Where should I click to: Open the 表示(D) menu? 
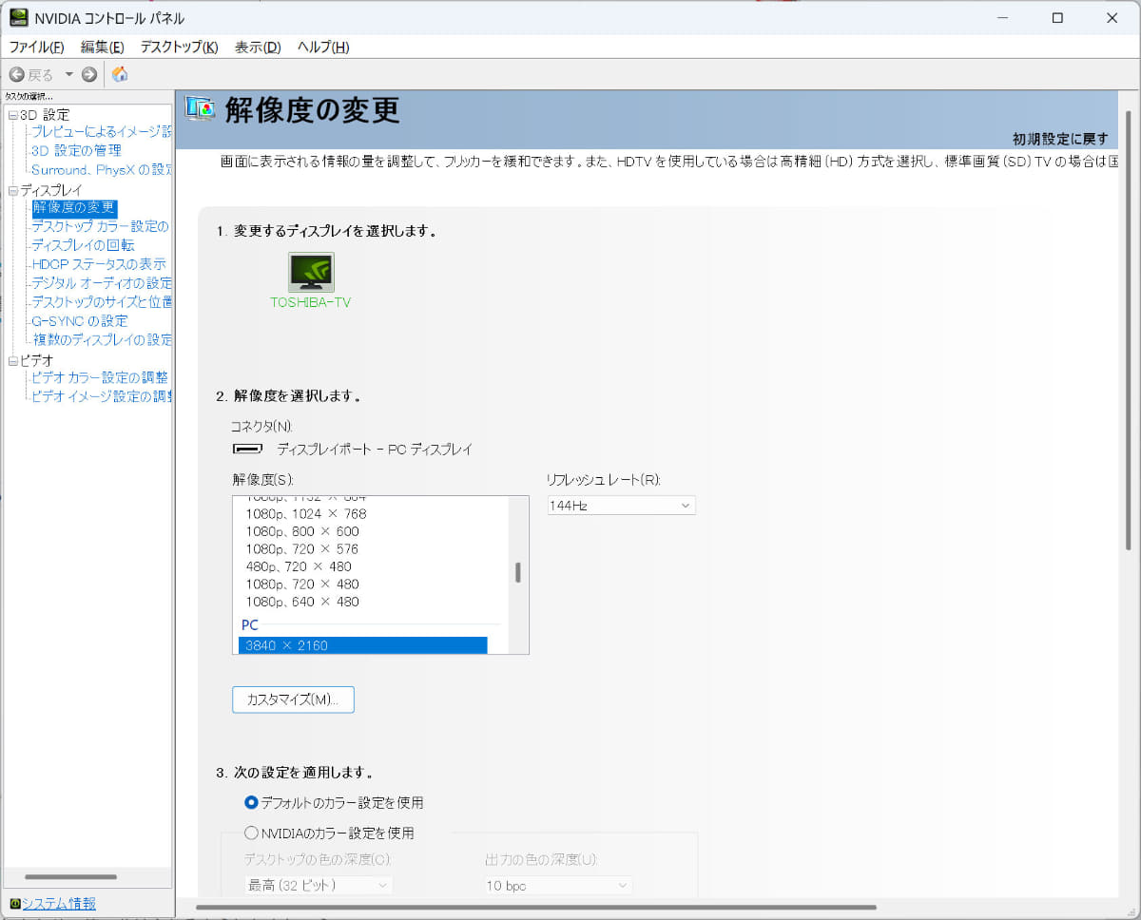point(257,47)
